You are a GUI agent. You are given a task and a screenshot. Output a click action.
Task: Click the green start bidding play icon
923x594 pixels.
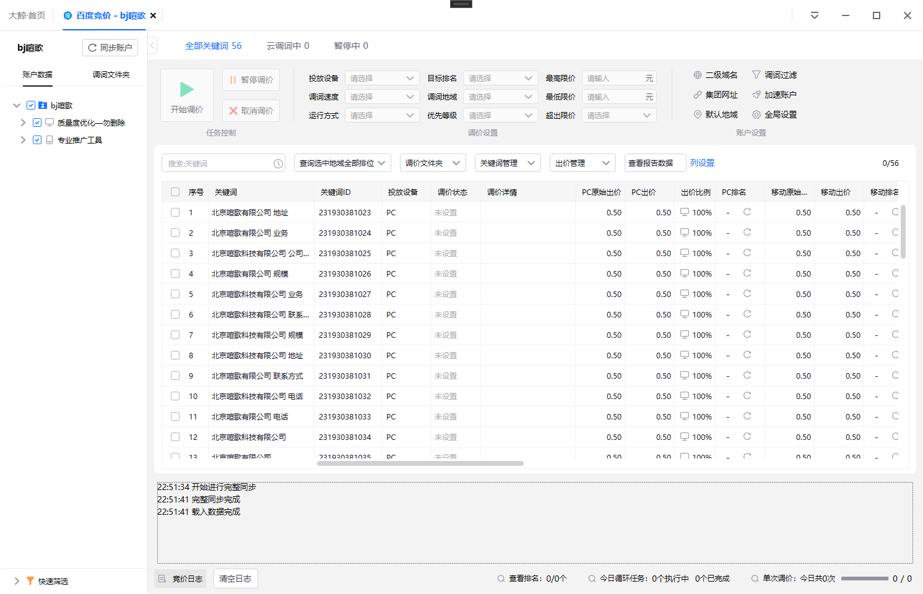point(187,89)
